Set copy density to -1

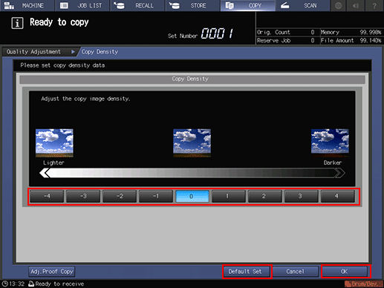[156, 196]
